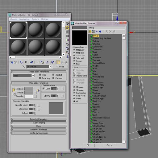This screenshot has width=158, height=158.
Task: Toggle Self-Illumination Color checkbox
Action: pyautogui.click(x=44, y=89)
